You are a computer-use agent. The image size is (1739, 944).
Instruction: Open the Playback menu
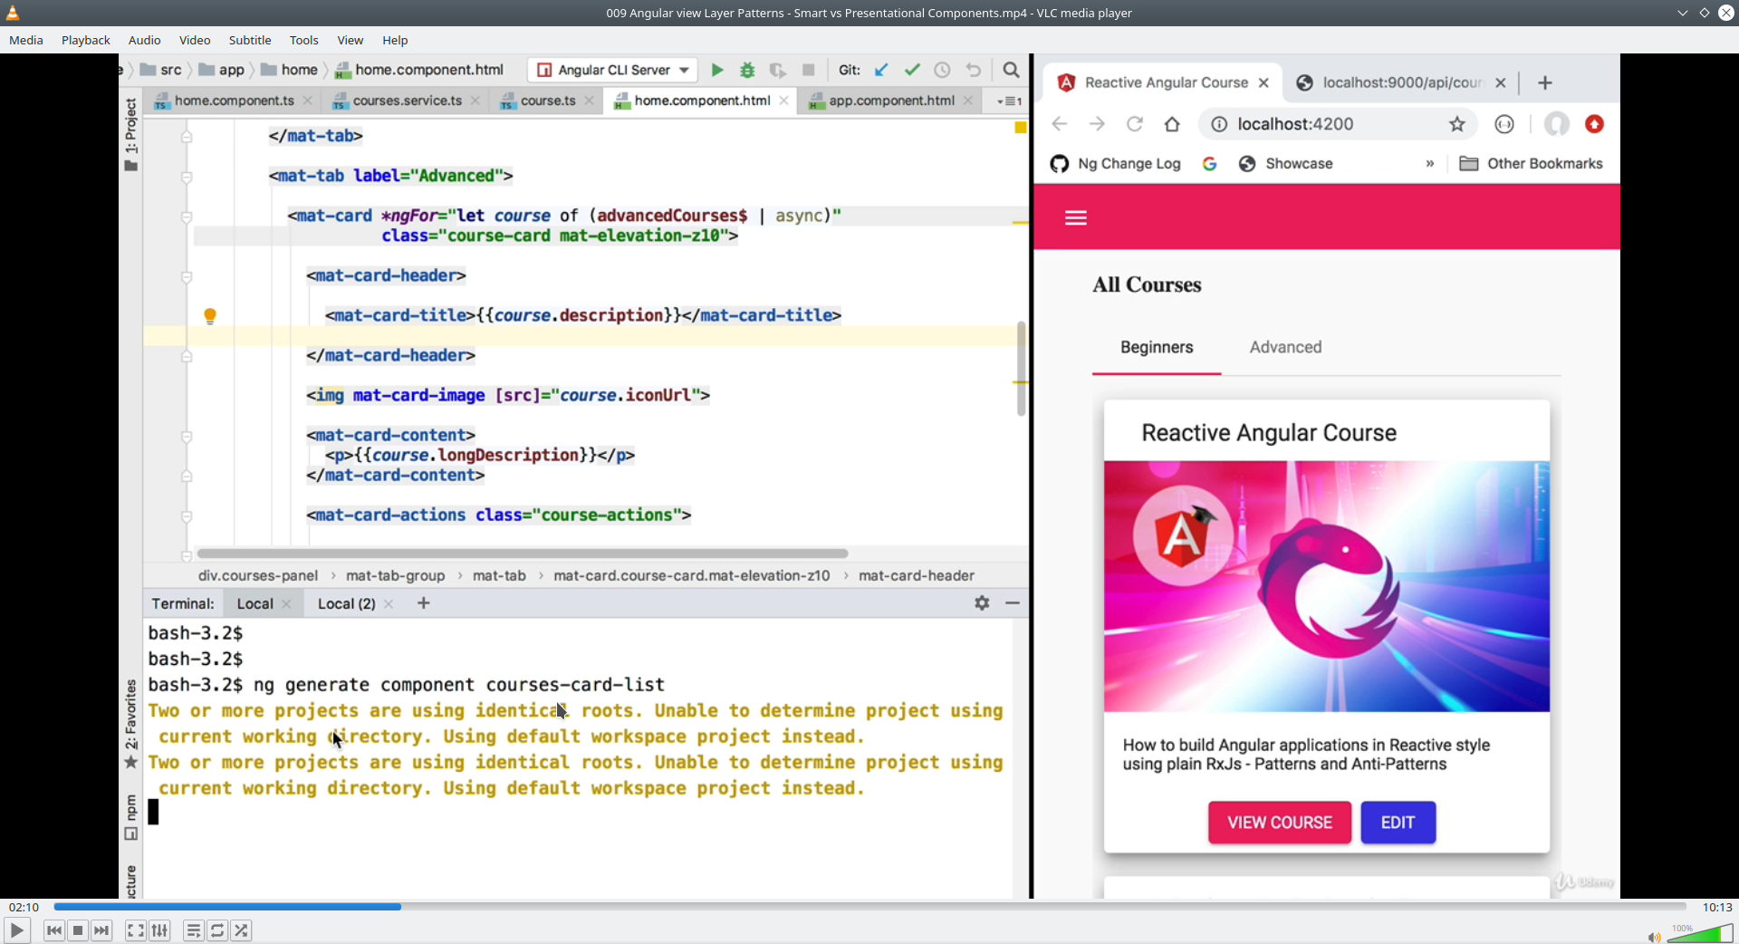[86, 40]
